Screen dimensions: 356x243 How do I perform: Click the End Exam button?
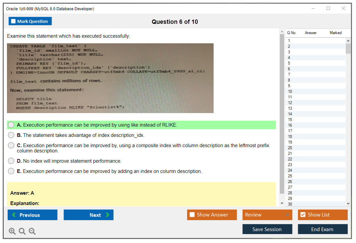coord(323,229)
